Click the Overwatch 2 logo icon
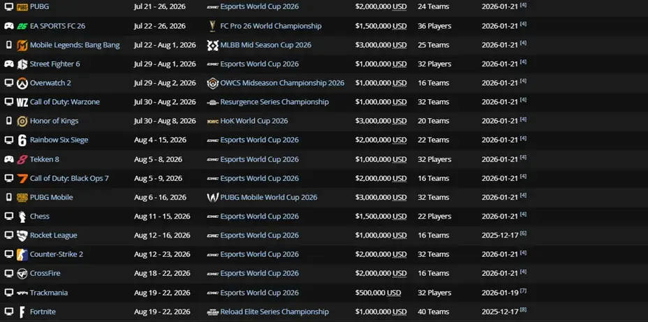Image resolution: width=648 pixels, height=322 pixels. [22, 83]
